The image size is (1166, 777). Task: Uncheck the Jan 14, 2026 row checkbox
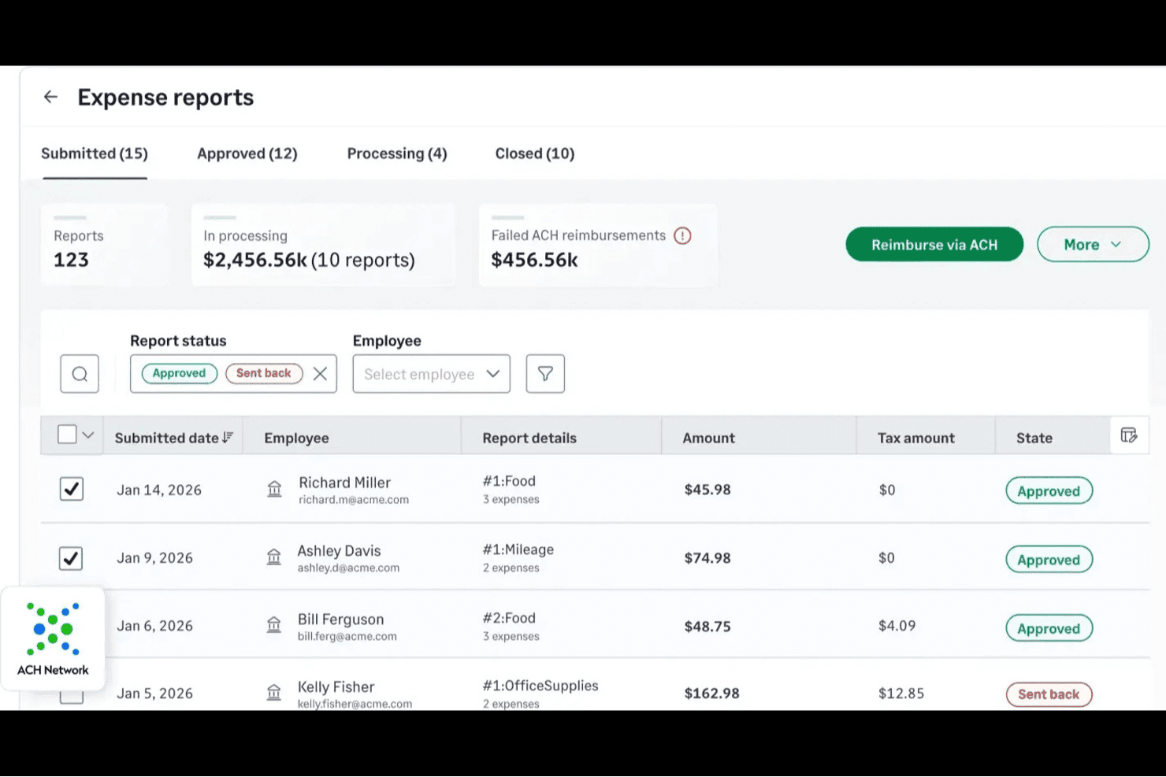click(72, 489)
